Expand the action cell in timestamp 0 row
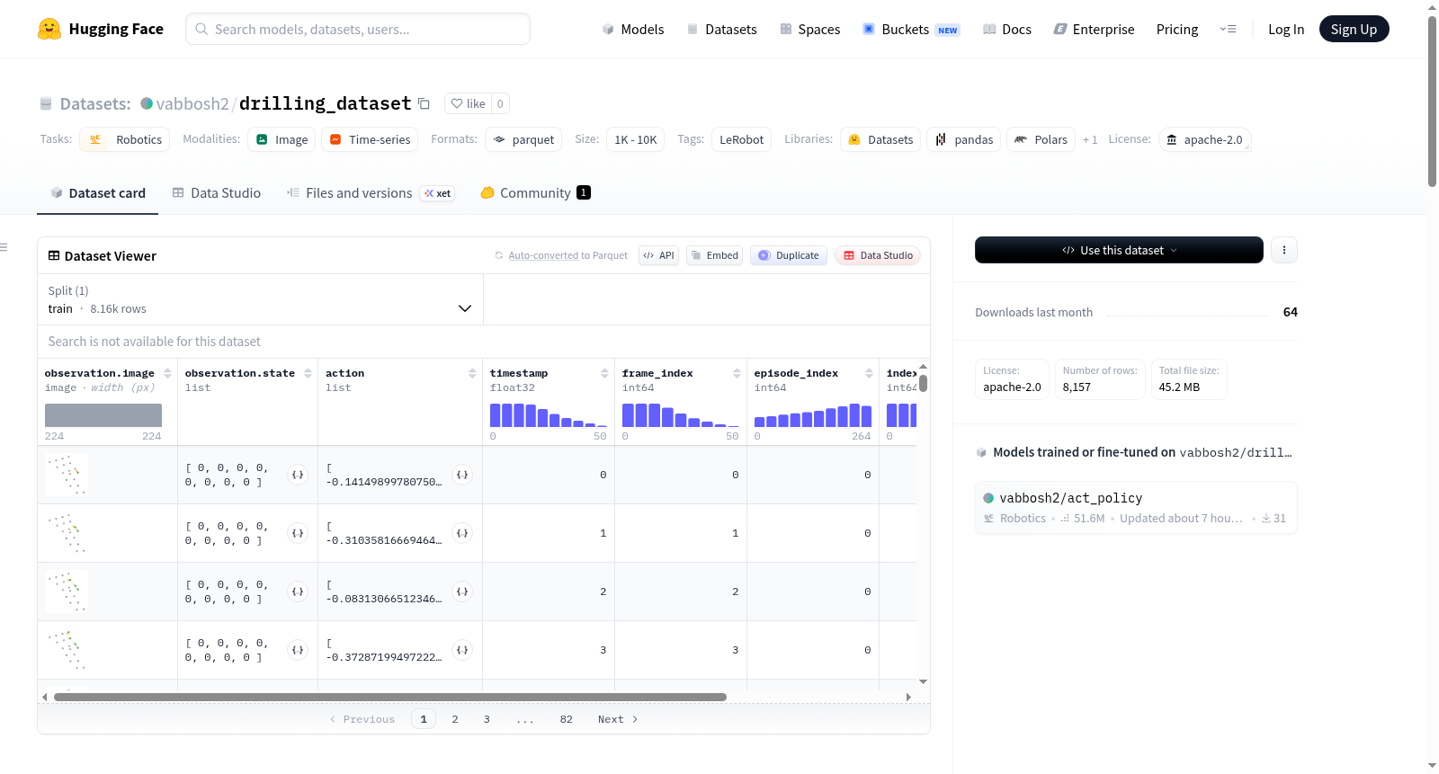1439x774 pixels. [x=462, y=475]
